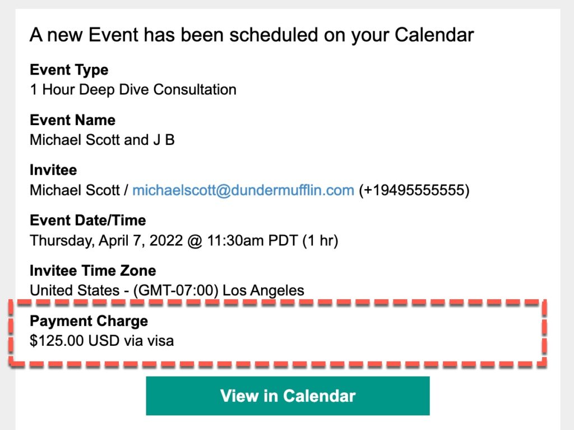The width and height of the screenshot is (574, 430).
Task: Select the Los Angeles time zone text
Action: [x=263, y=291]
